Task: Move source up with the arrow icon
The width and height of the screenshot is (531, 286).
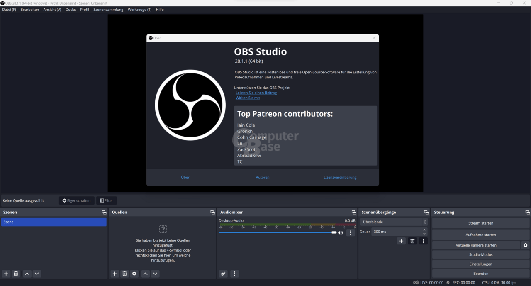Action: coord(145,274)
